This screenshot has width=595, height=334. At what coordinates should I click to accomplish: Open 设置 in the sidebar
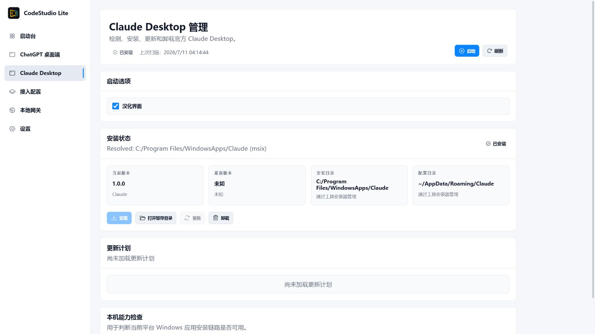click(45, 129)
